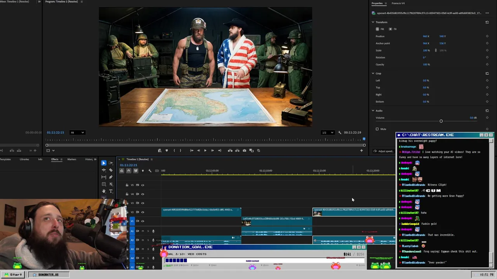Screen dimensions: 497x279
Task: Collapse the Transform section
Action: (373, 22)
